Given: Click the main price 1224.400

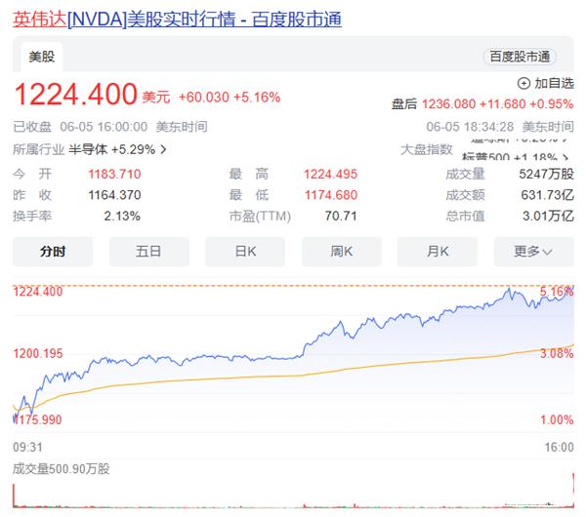Looking at the screenshot, I should pyautogui.click(x=76, y=94).
